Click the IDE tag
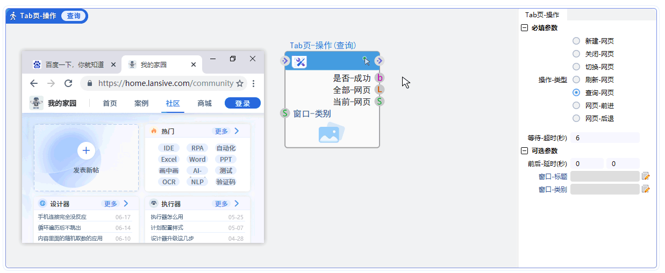The width and height of the screenshot is (665, 273). click(169, 148)
